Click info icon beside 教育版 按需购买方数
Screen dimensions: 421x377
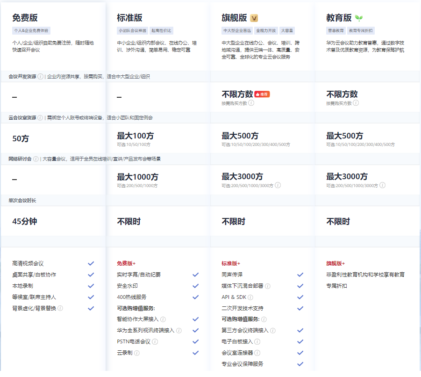coord(356,103)
